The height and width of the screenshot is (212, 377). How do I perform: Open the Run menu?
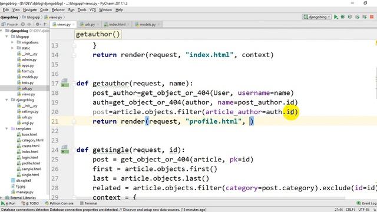pos(71,10)
